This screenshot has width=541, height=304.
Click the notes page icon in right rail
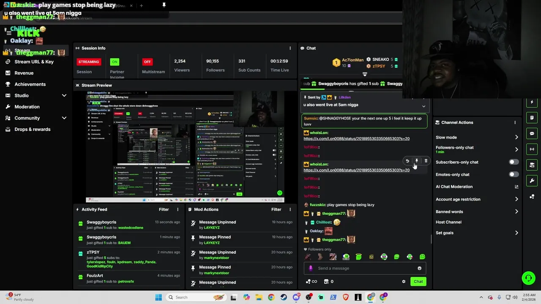coord(532,118)
